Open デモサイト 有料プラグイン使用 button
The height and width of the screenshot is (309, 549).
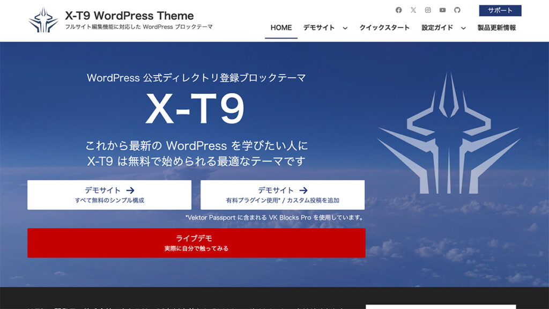coord(283,195)
